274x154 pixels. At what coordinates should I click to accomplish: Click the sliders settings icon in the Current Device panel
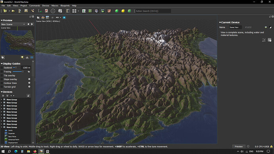coord(264,40)
